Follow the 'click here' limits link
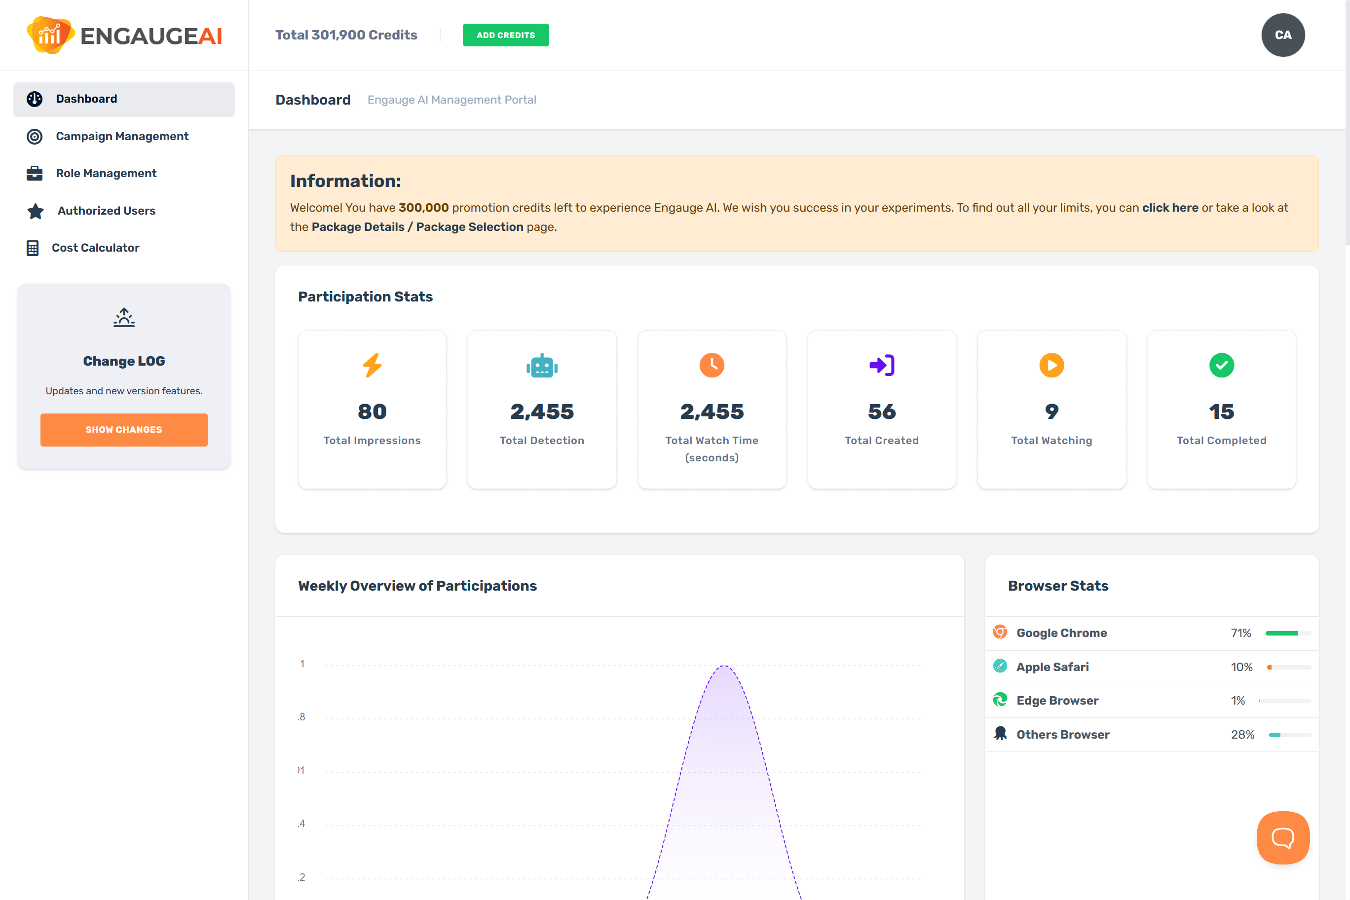This screenshot has height=900, width=1350. click(1170, 208)
